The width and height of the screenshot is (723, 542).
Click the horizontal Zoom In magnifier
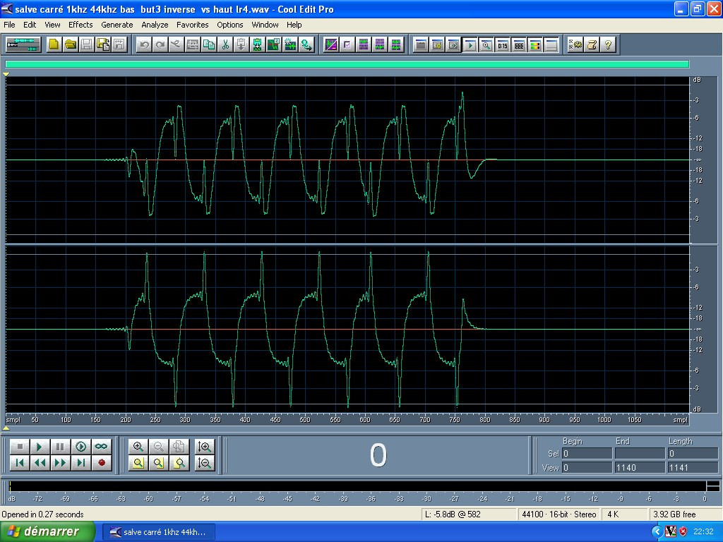coord(138,447)
